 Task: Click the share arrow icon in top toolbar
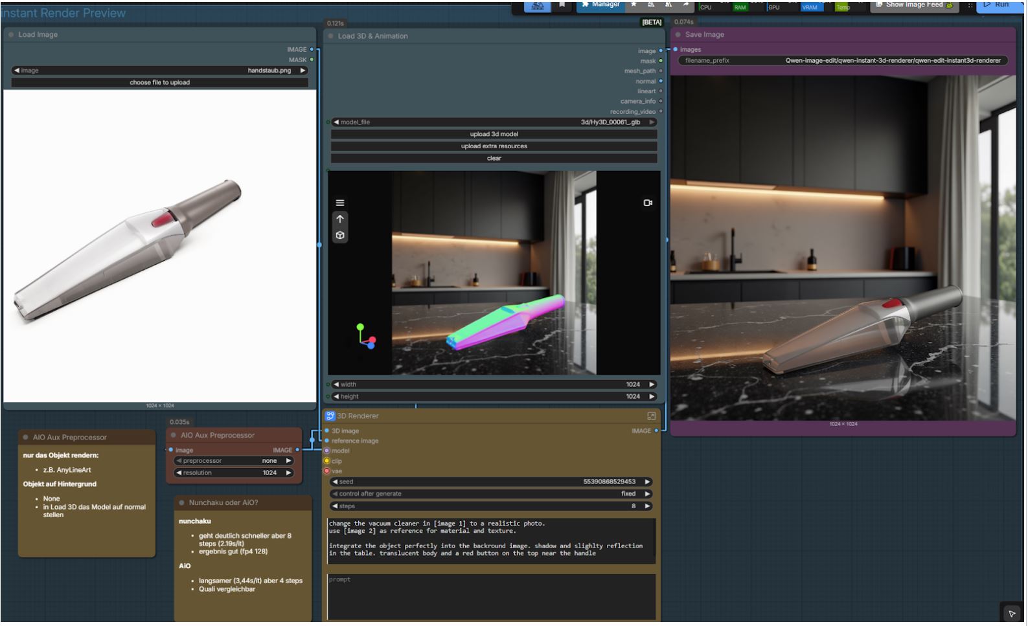(685, 5)
